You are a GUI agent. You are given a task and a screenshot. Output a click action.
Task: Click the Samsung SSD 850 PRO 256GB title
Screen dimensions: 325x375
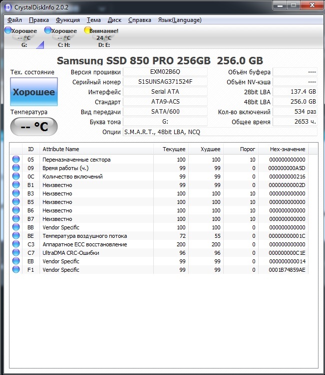(134, 61)
